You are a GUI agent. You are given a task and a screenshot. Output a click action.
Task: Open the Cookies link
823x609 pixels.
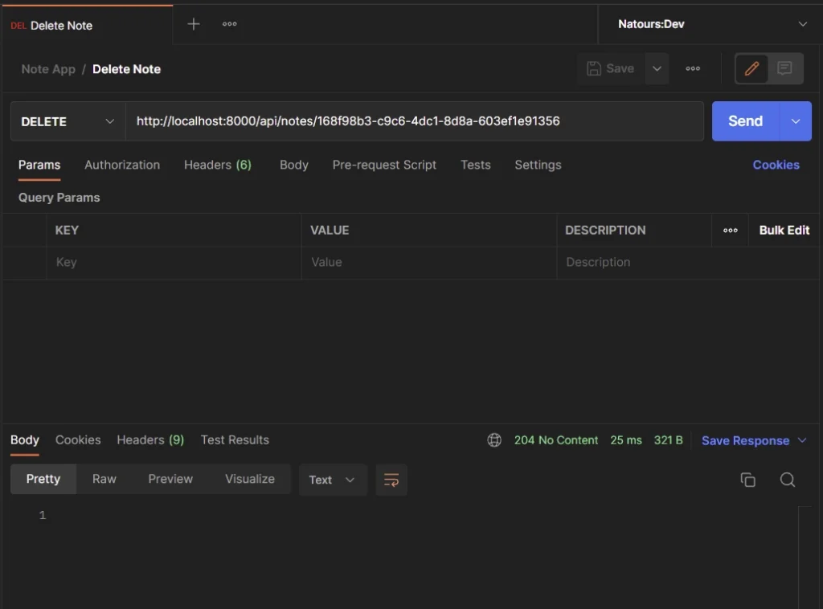pyautogui.click(x=776, y=165)
